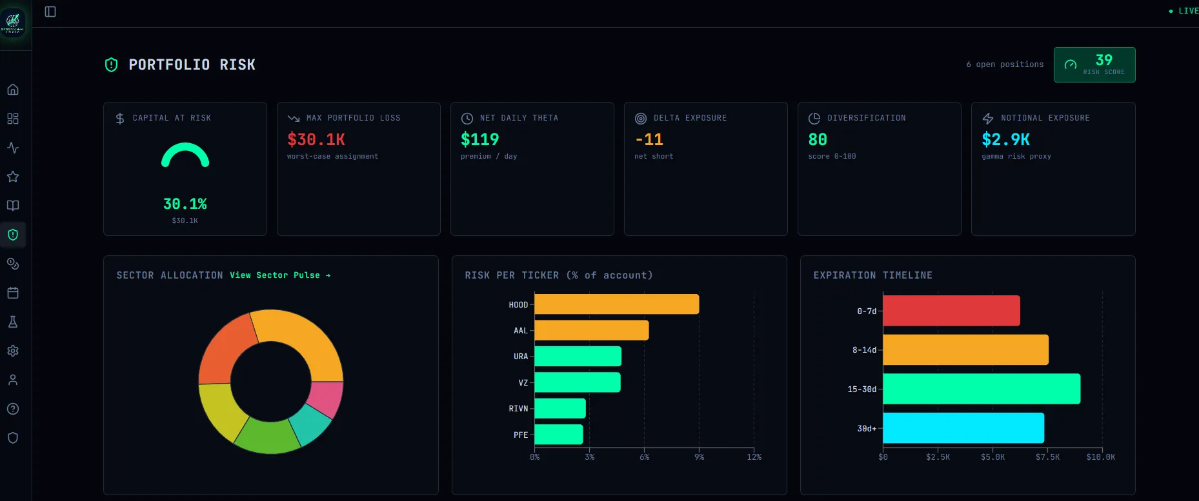Go to Home via the house icon

tap(13, 90)
